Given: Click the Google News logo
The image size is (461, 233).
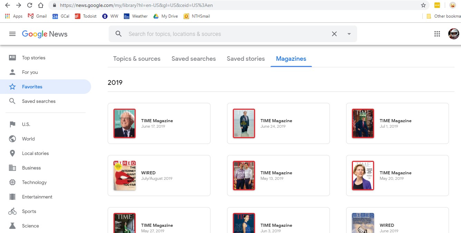Looking at the screenshot, I should (45, 34).
